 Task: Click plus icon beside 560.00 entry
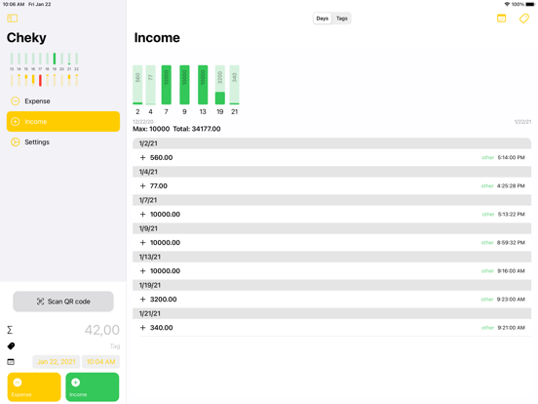[x=142, y=158]
